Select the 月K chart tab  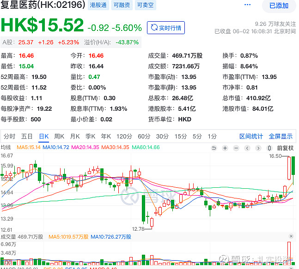point(75,136)
